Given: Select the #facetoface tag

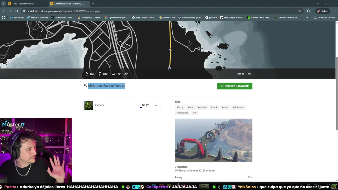Looking at the screenshot, I should (x=182, y=113).
